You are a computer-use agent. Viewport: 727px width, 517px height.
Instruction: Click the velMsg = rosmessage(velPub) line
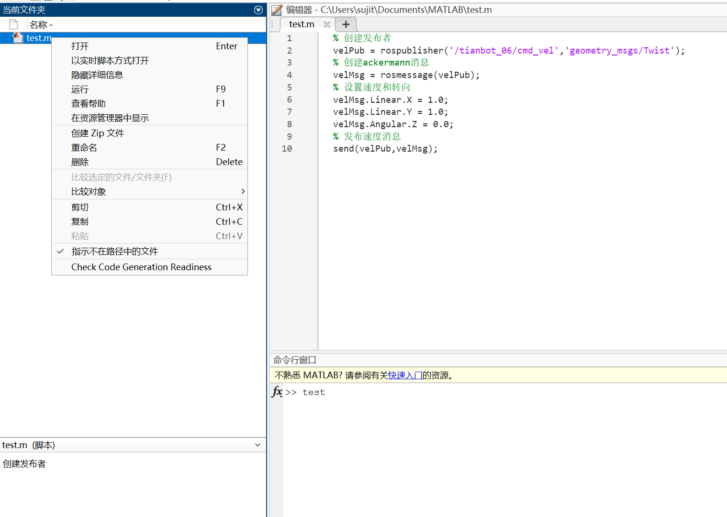(x=406, y=75)
